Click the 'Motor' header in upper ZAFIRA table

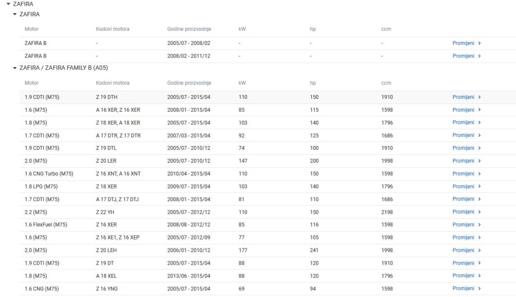[x=31, y=29]
